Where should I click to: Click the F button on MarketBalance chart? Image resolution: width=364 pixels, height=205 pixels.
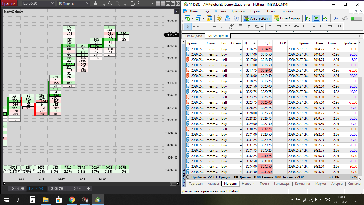pyautogui.click(x=176, y=11)
